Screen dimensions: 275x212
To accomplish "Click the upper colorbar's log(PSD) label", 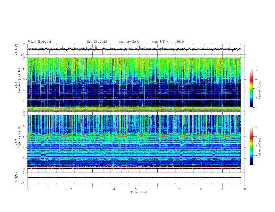I will point(260,90).
